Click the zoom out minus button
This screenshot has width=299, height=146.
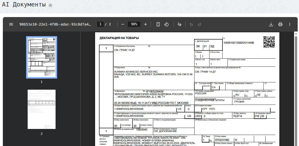[123, 24]
